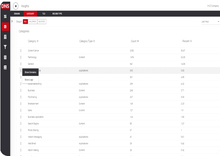Open the Last Hour time range dropdown
Image resolution: width=220 pixels, height=156 pixels.
tap(210, 22)
